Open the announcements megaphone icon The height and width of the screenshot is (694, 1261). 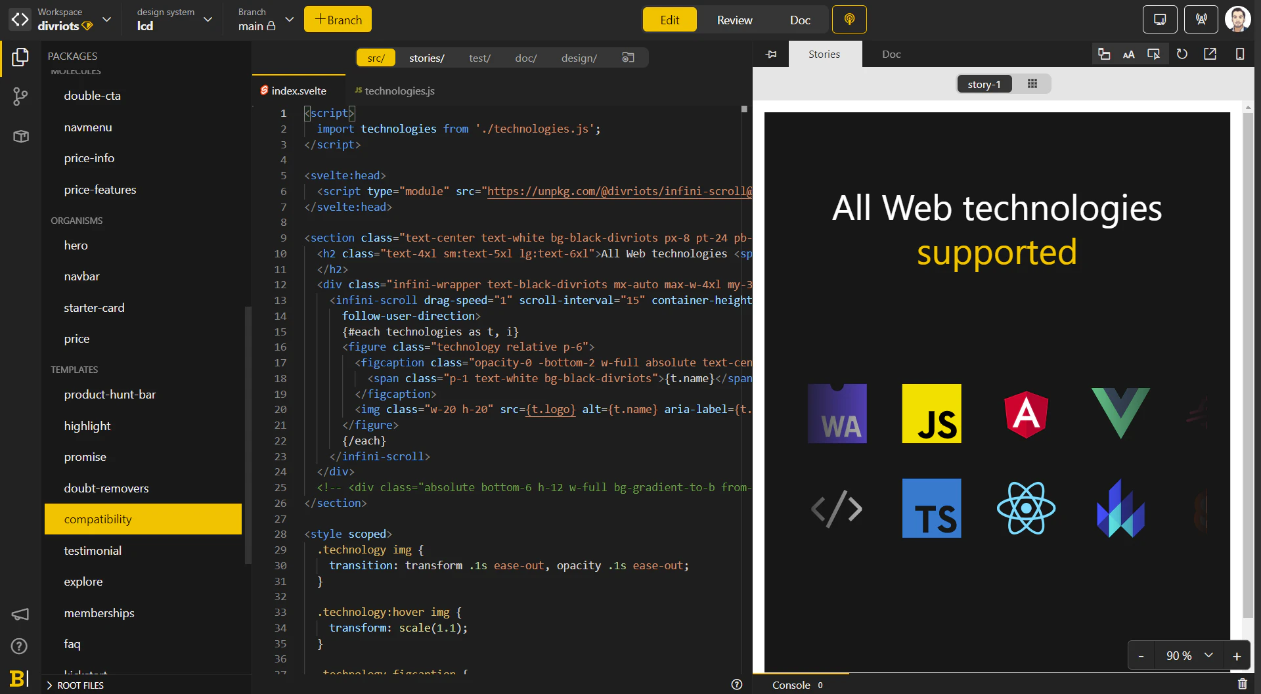[20, 615]
